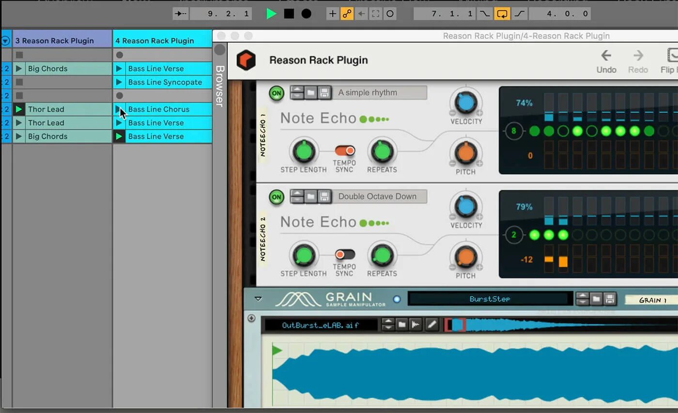Open the BurstStep patch display in Grain

(490, 299)
